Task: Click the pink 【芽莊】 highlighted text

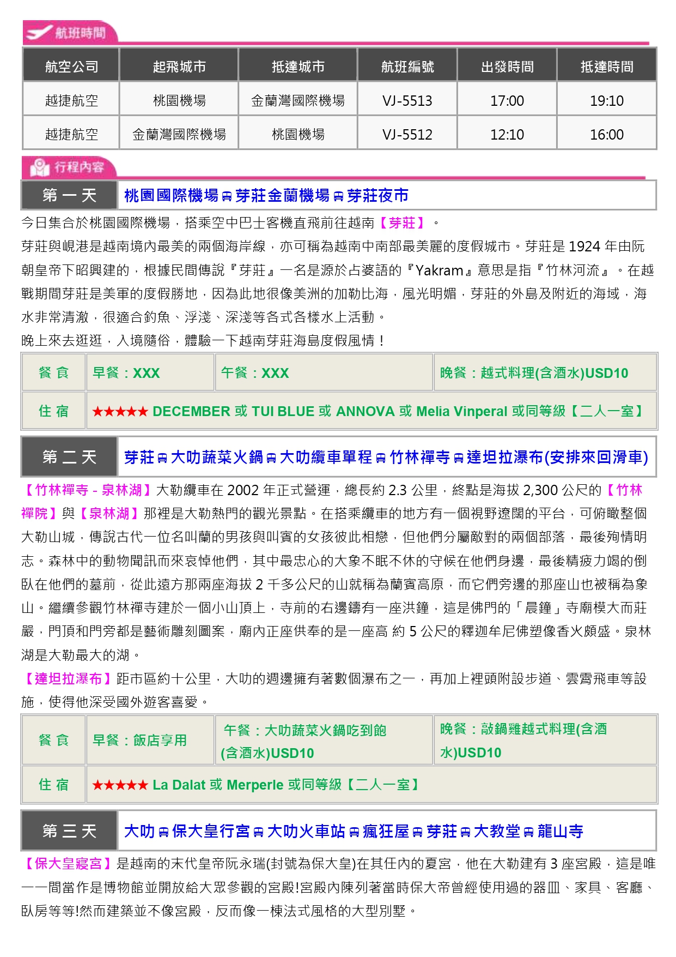Action: point(402,222)
